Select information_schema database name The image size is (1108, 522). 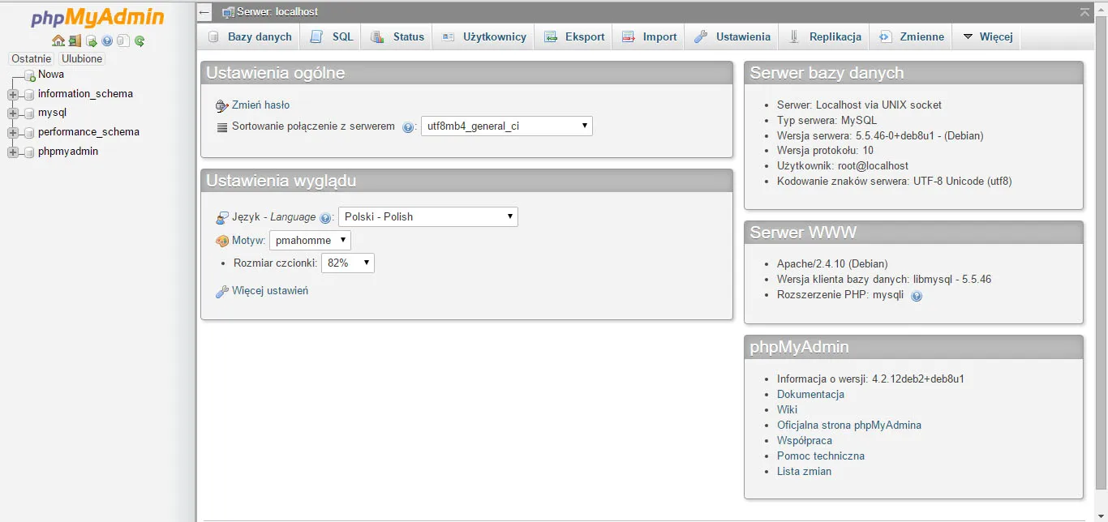tap(85, 94)
